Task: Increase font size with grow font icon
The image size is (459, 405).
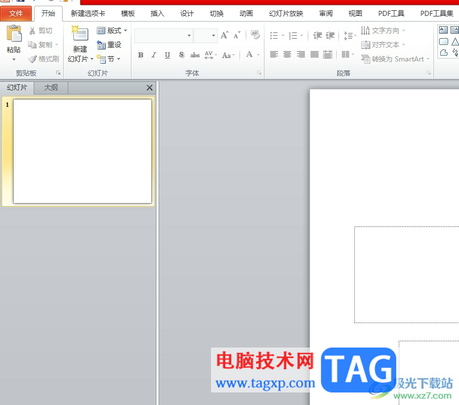Action: point(225,35)
